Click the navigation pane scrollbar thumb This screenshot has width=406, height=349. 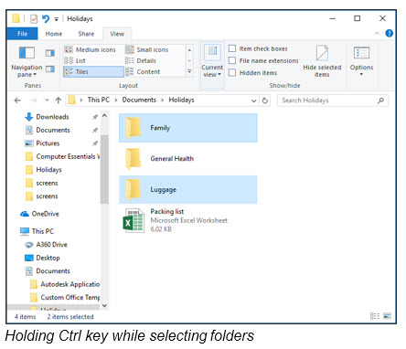point(104,169)
